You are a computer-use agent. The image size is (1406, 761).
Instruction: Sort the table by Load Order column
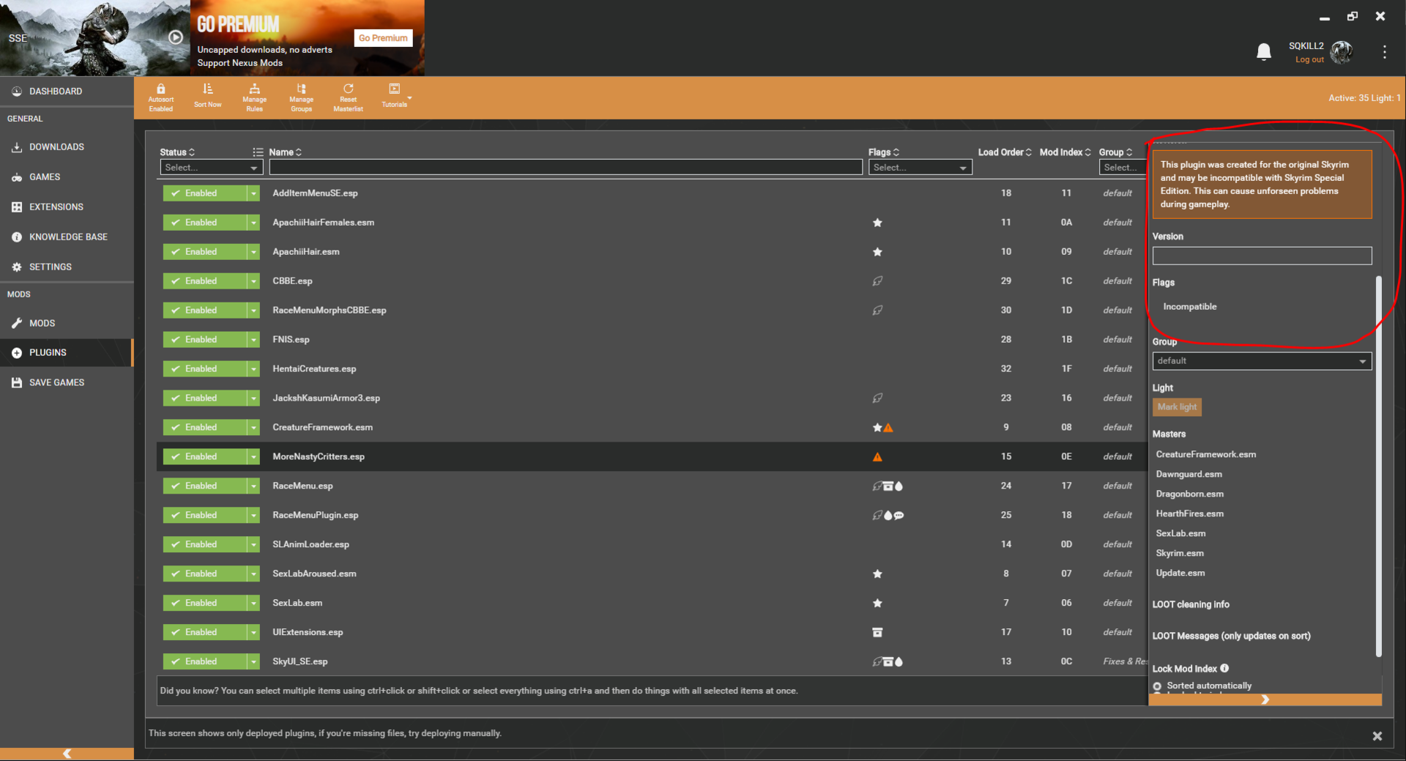point(1005,152)
